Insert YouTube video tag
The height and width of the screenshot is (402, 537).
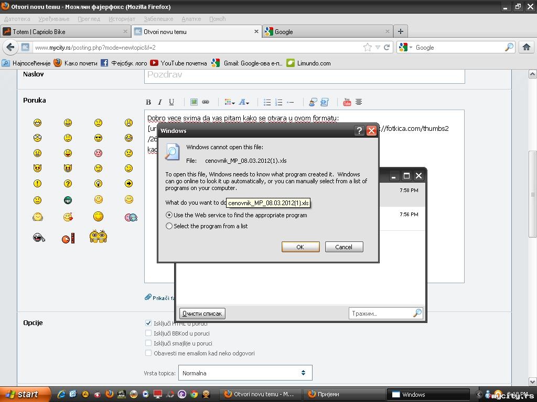(x=347, y=102)
